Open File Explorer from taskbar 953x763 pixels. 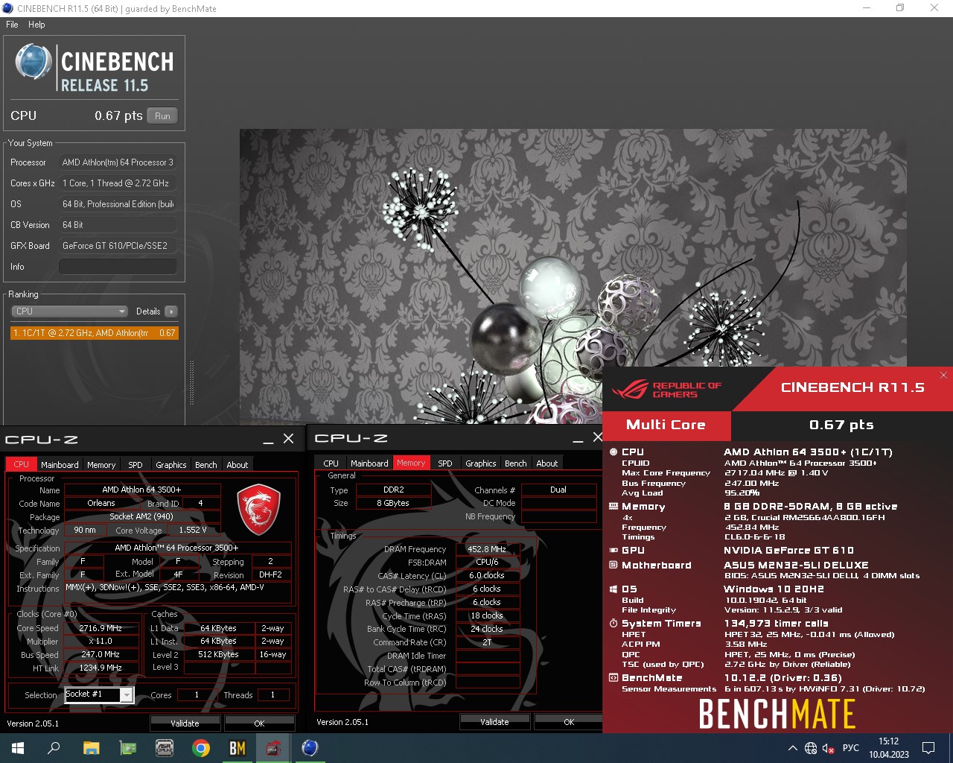[91, 748]
